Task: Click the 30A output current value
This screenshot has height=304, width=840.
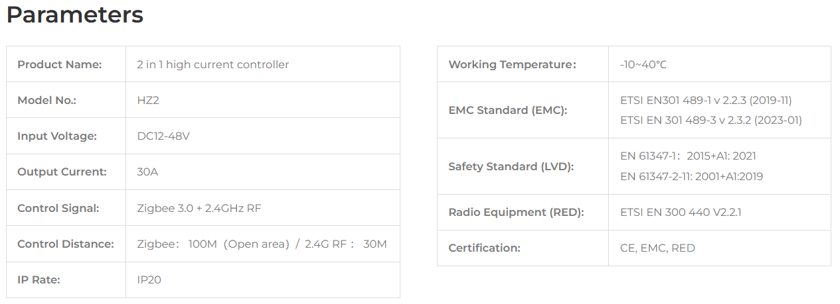Action: coord(147,172)
